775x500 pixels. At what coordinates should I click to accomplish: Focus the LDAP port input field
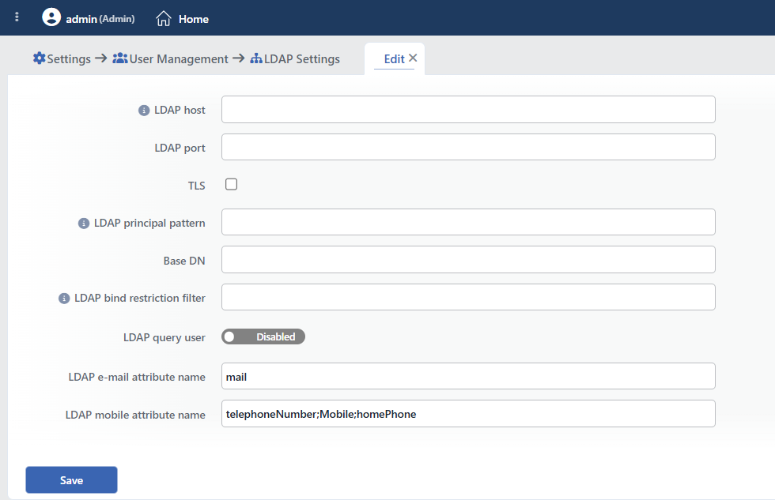(x=468, y=147)
